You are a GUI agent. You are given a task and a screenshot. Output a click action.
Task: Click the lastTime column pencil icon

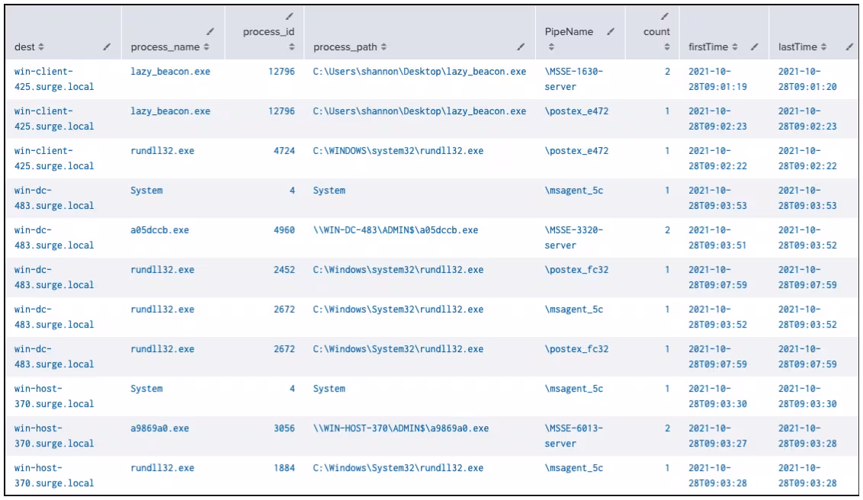tap(850, 47)
